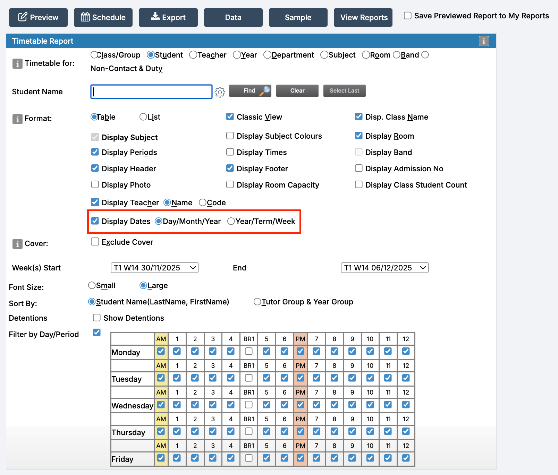Expand the End week dropdown

click(384, 268)
